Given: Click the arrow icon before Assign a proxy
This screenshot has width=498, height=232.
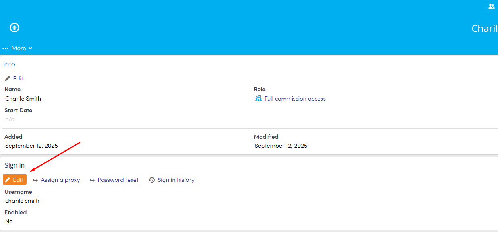Looking at the screenshot, I should point(35,180).
